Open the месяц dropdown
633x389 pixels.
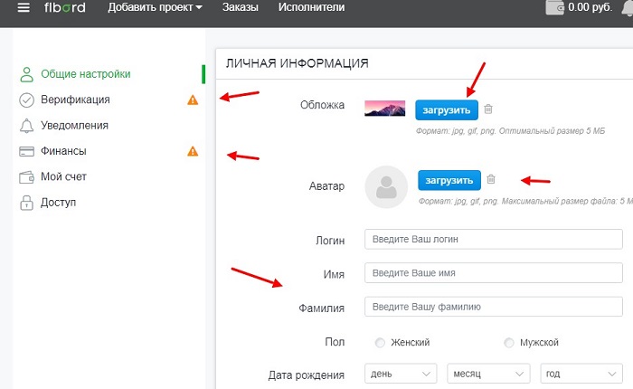click(488, 374)
